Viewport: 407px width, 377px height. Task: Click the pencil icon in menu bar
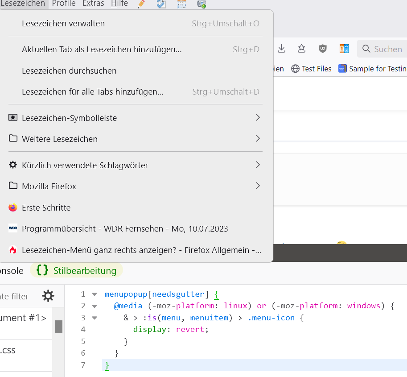tap(142, 4)
